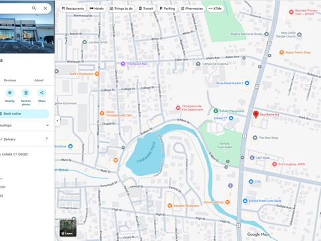Click the Send to phone icon

click(x=26, y=93)
